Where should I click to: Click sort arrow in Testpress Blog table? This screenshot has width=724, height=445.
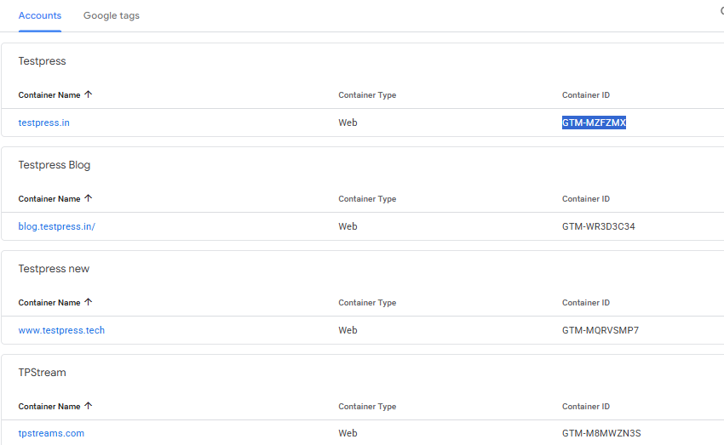89,198
